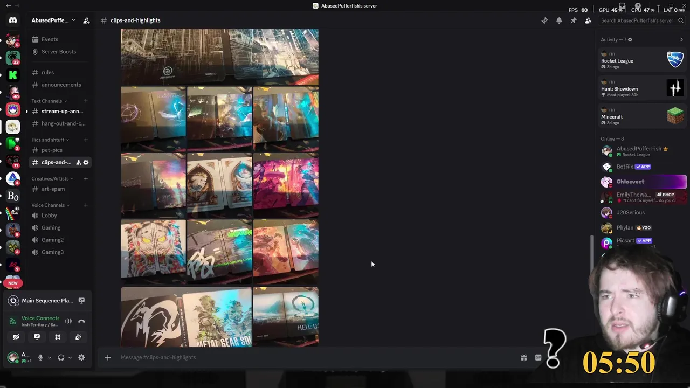Open Minecraft activity card
This screenshot has width=690, height=388.
click(642, 116)
